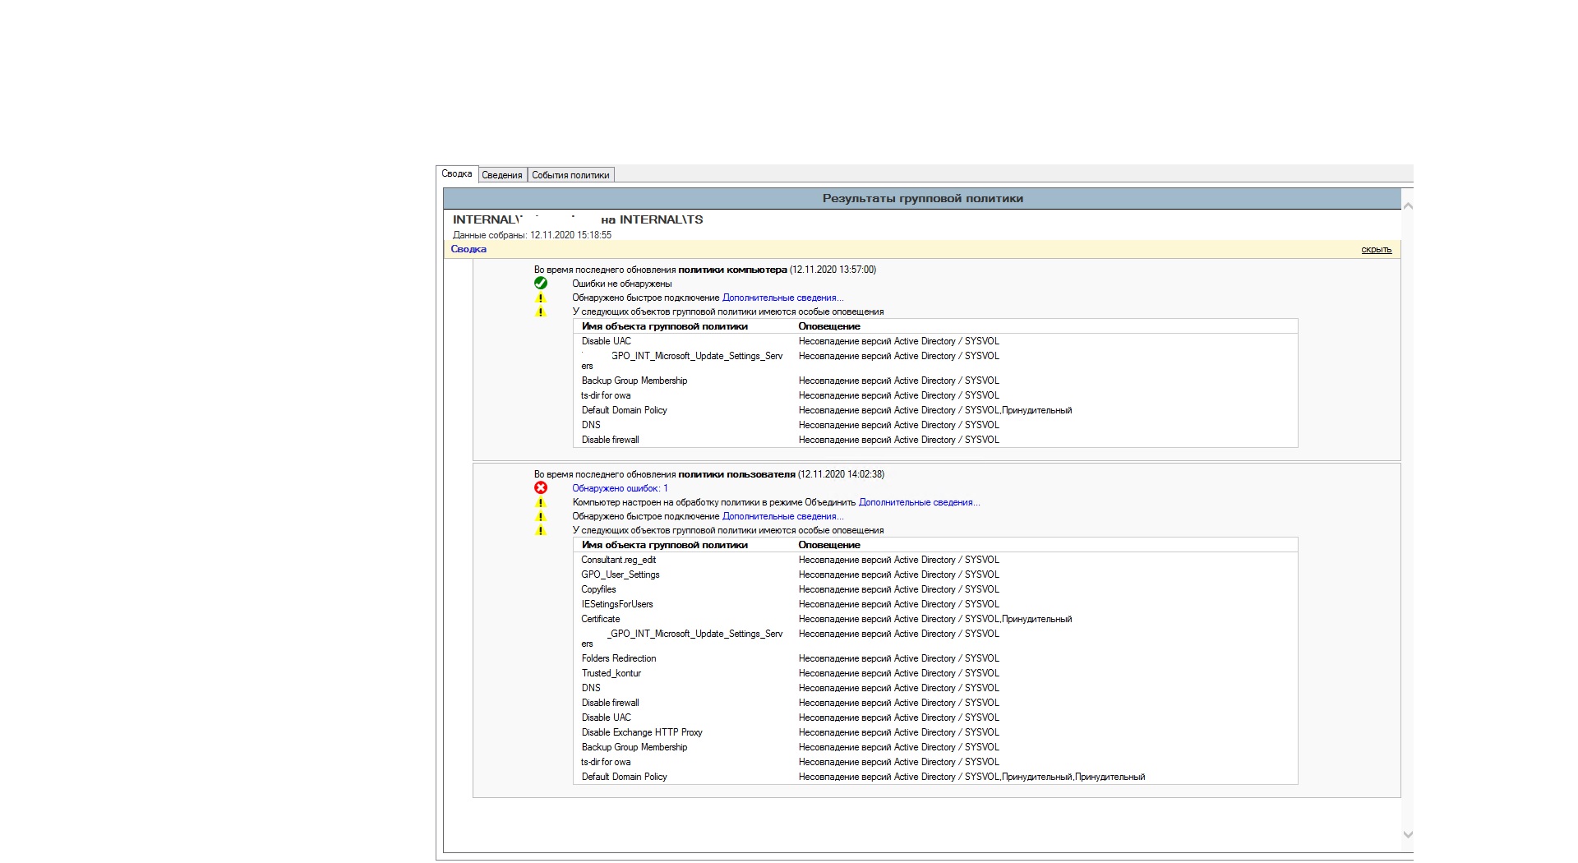Click the скрыть link to collapse summary
The image size is (1578, 863).
tap(1376, 250)
